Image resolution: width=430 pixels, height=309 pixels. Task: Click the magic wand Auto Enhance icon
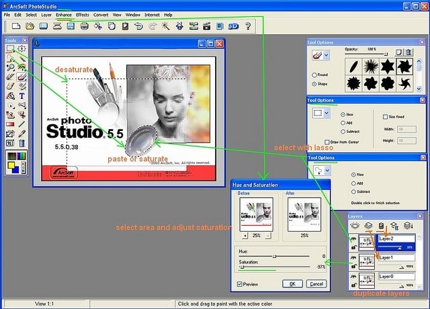[166, 26]
